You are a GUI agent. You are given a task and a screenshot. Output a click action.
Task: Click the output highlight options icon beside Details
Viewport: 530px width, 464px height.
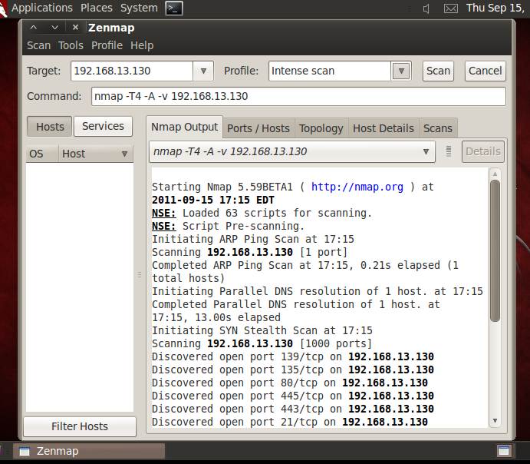[x=449, y=151]
